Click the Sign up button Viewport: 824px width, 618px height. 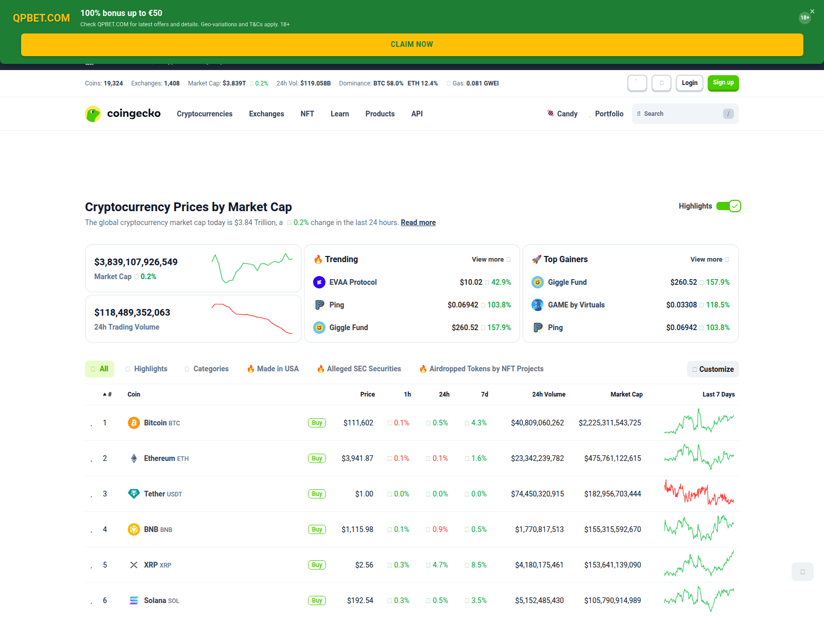coord(723,83)
